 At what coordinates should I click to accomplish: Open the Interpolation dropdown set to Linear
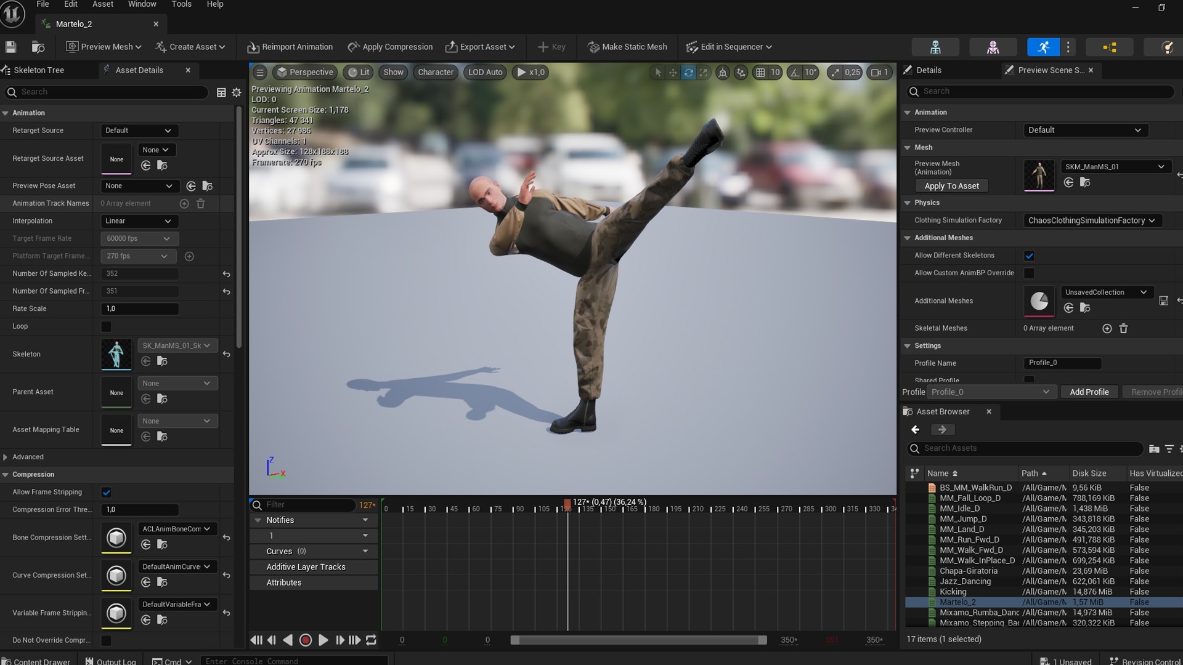coord(139,221)
